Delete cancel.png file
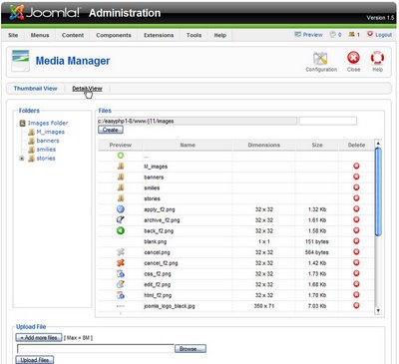 356,252
